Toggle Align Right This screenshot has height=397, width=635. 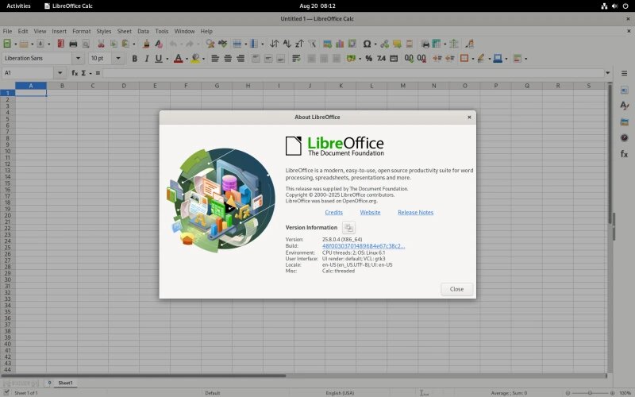[241, 58]
